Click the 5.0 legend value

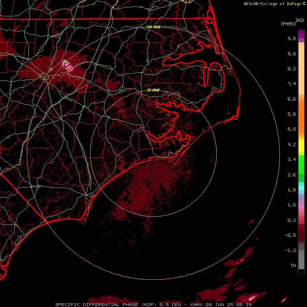point(292,129)
